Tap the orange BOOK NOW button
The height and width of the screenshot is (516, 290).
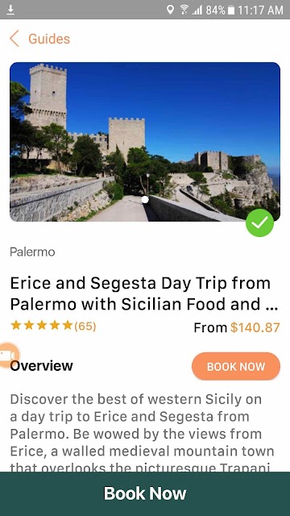coord(236,366)
